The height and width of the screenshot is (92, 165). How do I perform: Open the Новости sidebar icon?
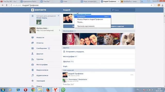32,38
